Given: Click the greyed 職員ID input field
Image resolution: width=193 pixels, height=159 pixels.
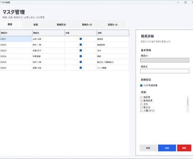Looking at the screenshot, I should [164, 60].
